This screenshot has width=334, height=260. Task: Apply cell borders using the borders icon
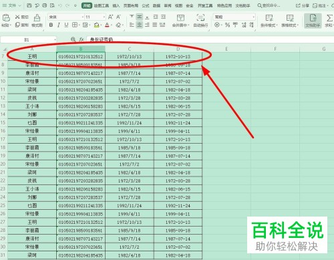pos(75,25)
